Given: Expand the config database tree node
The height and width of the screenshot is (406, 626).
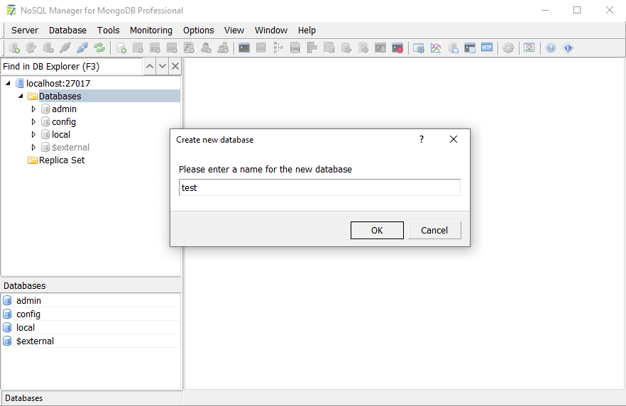Looking at the screenshot, I should click(x=33, y=122).
